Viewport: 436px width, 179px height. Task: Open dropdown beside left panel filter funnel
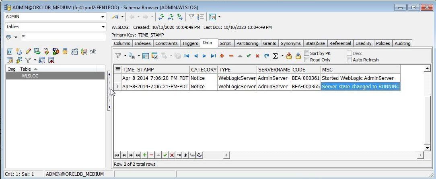pyautogui.click(x=35, y=60)
